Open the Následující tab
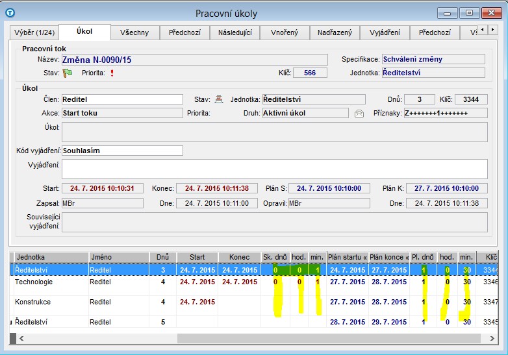This screenshot has width=508, height=355. click(x=235, y=32)
